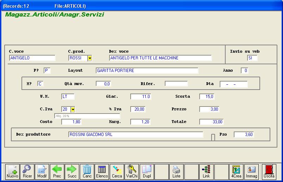This screenshot has height=182, width=283.
Task: Open the Ricer search magnifier tool
Action: 27,172
